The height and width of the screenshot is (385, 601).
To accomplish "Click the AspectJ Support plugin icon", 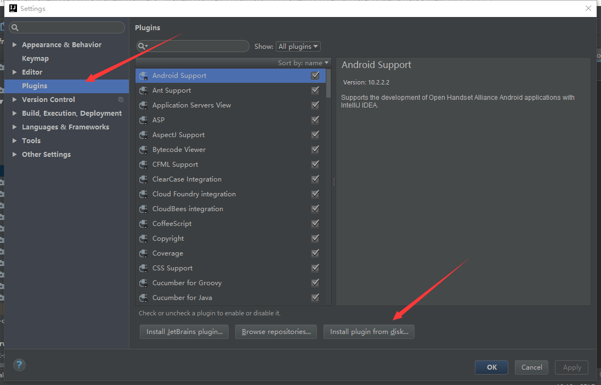I will tap(144, 135).
